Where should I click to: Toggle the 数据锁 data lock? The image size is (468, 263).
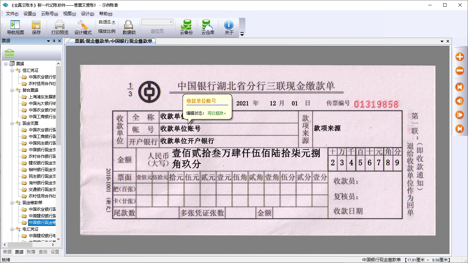[x=129, y=27]
